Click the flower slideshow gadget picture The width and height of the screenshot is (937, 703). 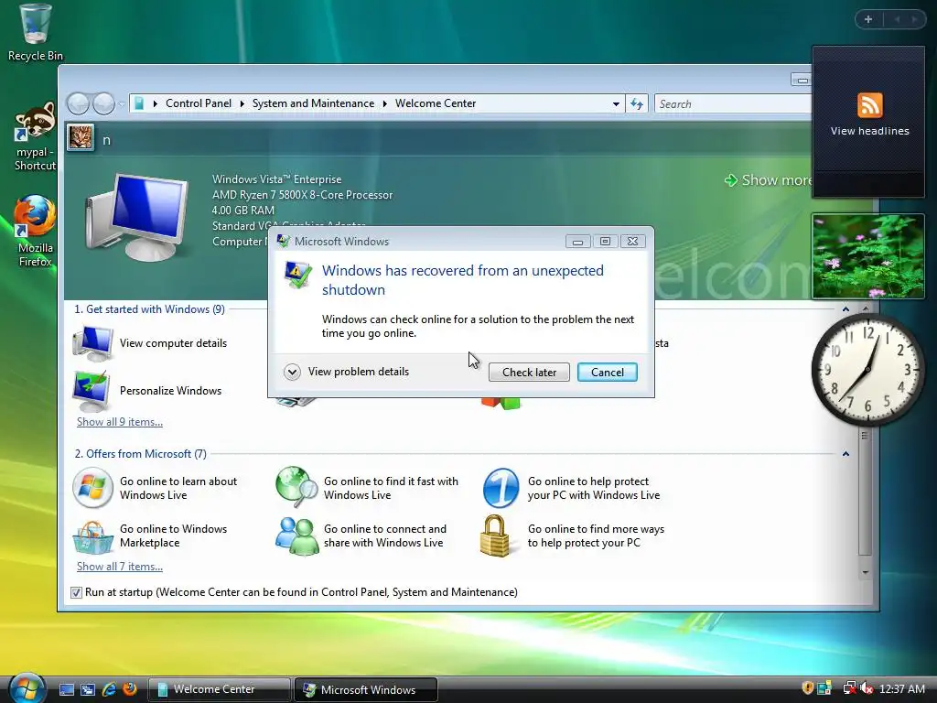(x=867, y=256)
